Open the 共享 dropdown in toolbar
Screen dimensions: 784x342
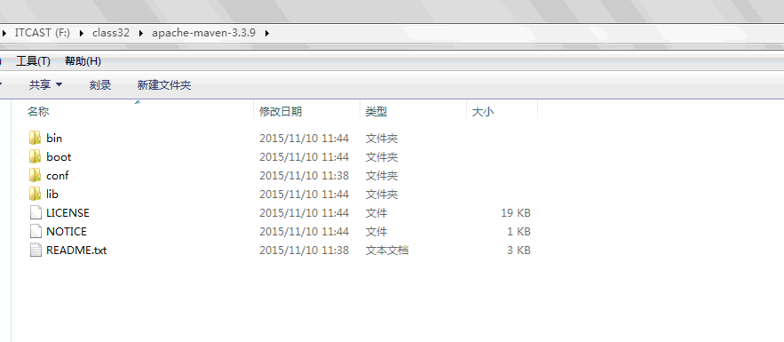[45, 85]
